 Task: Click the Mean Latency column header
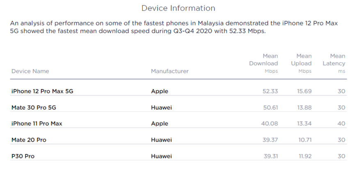point(334,63)
